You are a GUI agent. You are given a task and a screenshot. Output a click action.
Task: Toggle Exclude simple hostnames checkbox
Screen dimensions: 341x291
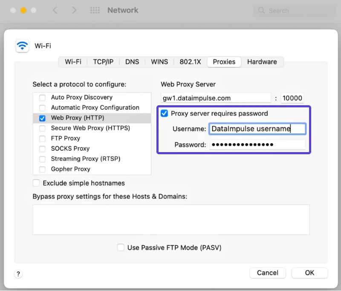[36, 183]
